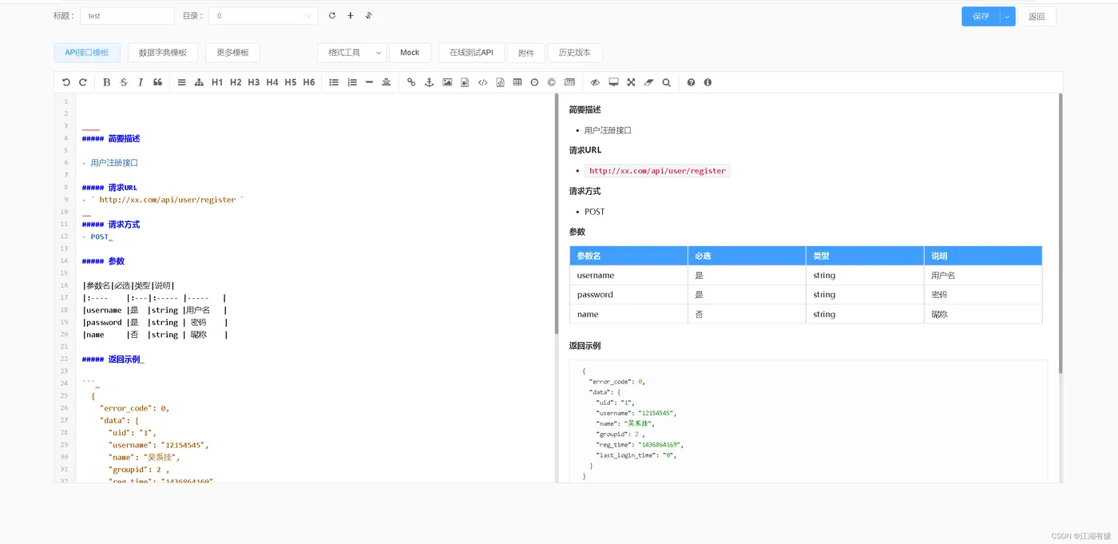Click the preview pane scrollbar

[1060, 233]
